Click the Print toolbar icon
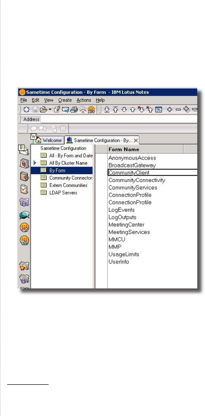This screenshot has height=416, width=205. point(74,109)
